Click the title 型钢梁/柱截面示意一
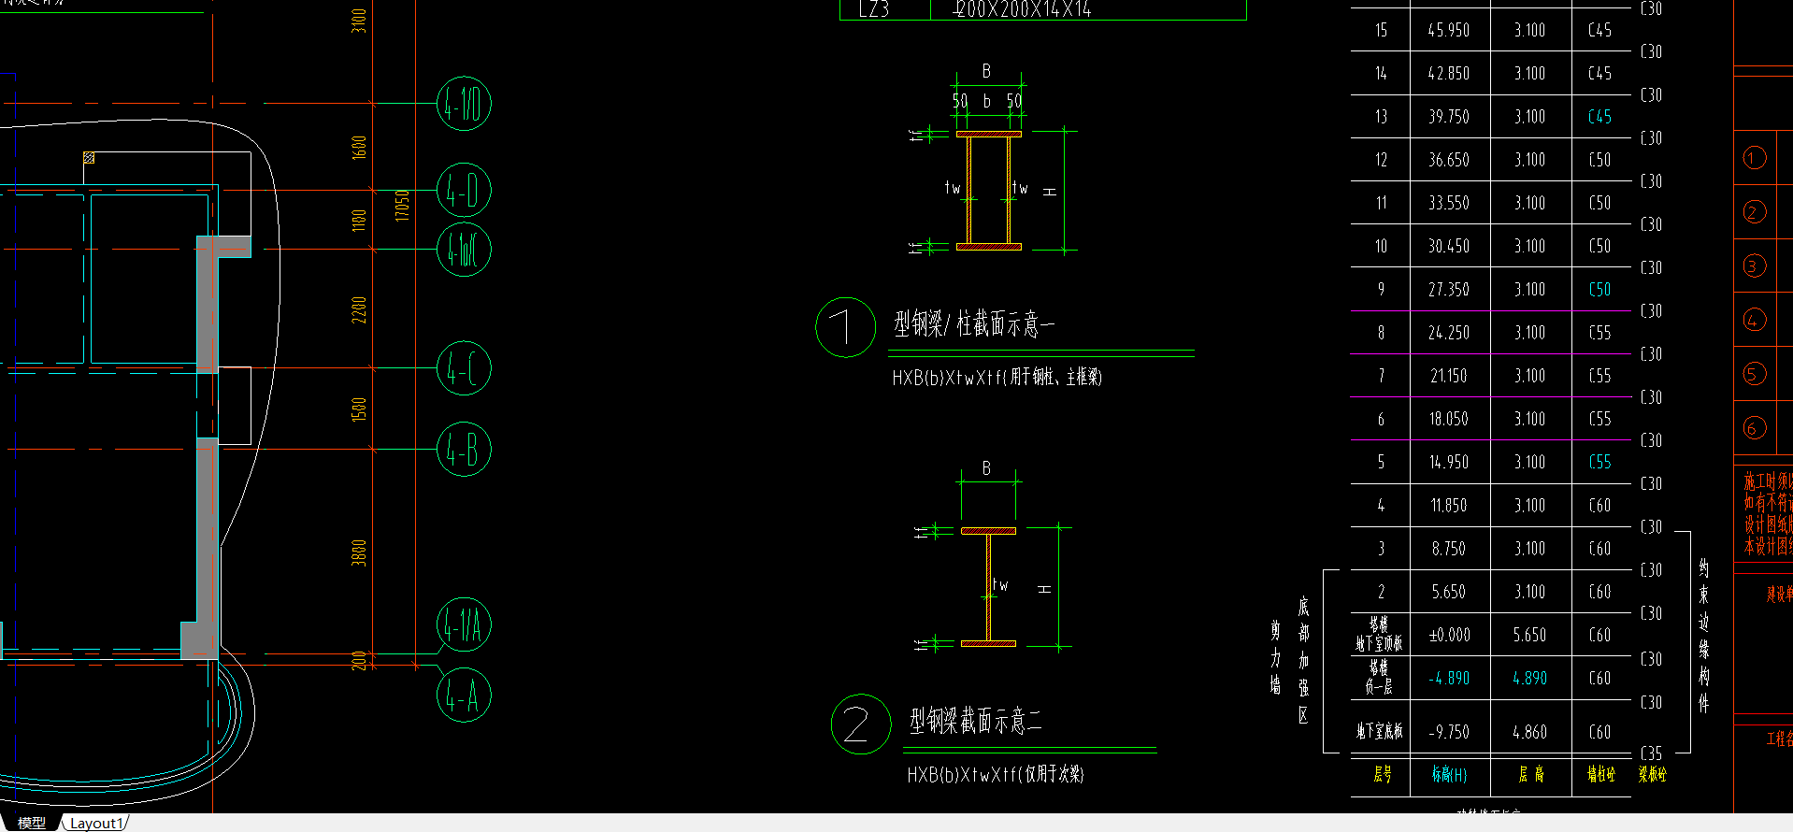The height and width of the screenshot is (832, 1793). point(973,324)
